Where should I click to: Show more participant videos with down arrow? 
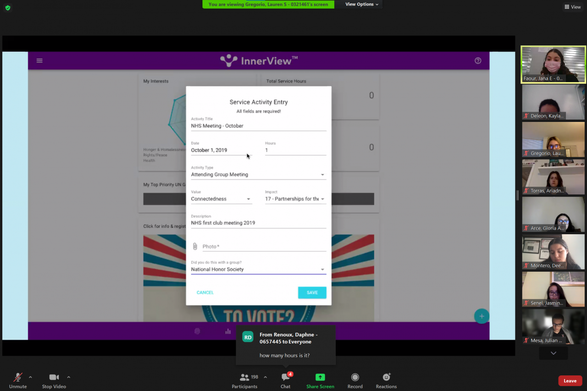tap(554, 353)
